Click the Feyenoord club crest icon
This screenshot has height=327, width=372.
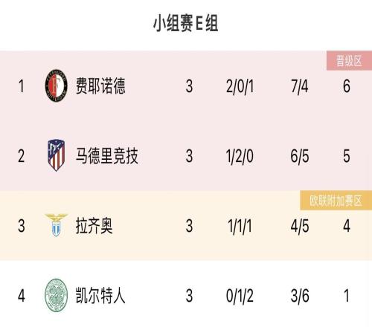(x=57, y=85)
